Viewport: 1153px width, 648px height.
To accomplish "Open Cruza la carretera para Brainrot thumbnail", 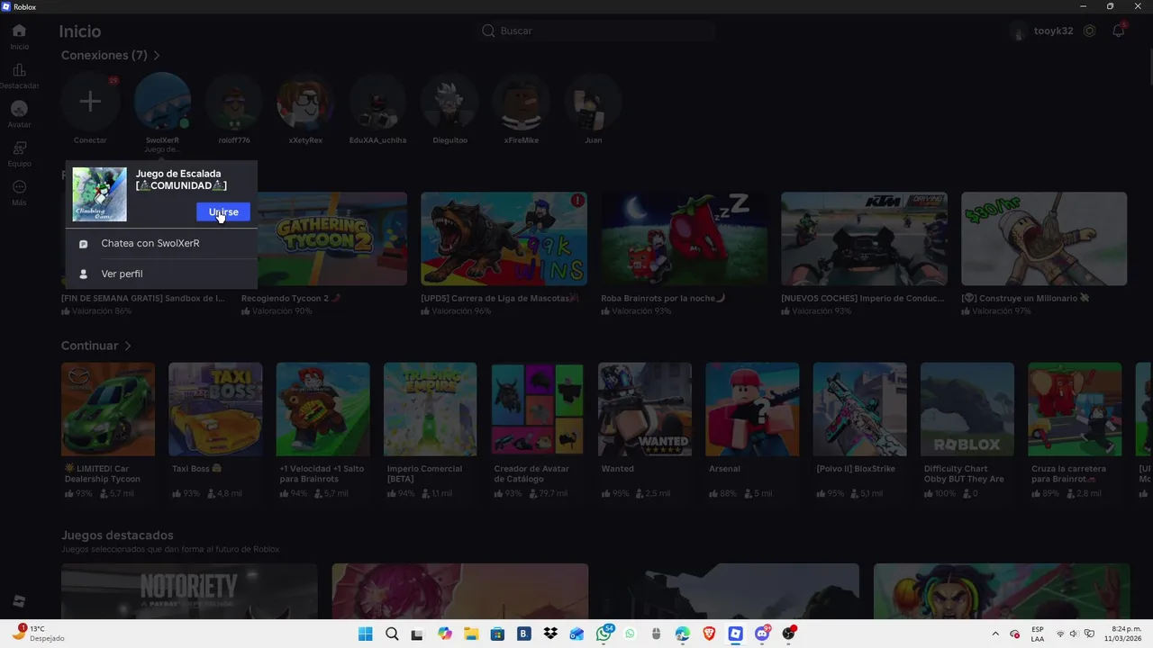I will tap(1075, 409).
